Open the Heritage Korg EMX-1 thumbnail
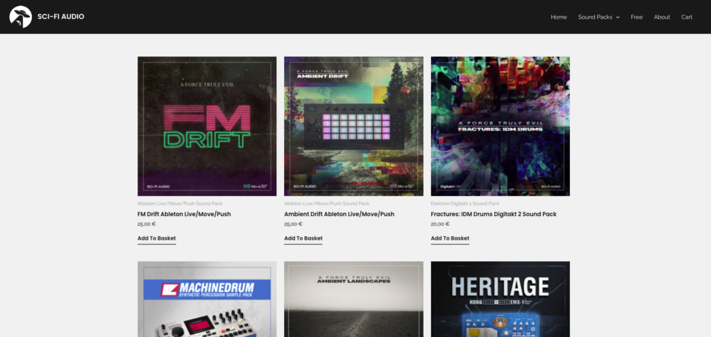 coord(500,299)
